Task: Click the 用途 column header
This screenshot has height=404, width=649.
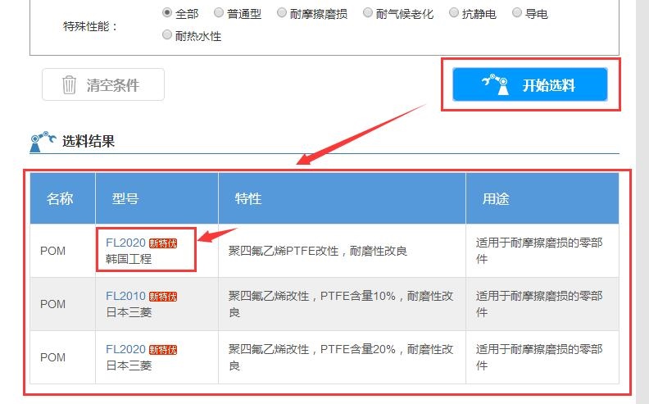Action: pyautogui.click(x=495, y=199)
